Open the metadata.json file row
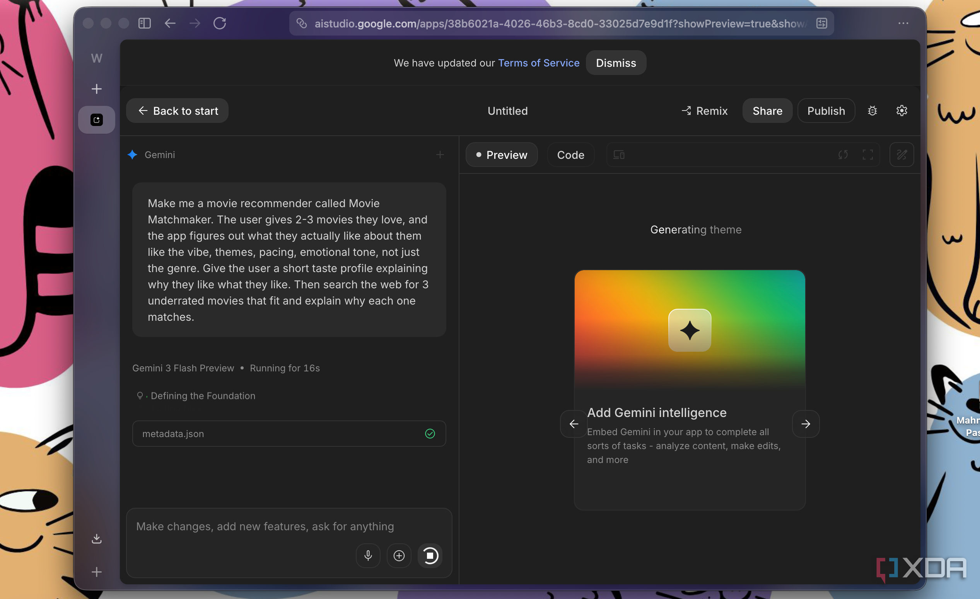 click(289, 434)
